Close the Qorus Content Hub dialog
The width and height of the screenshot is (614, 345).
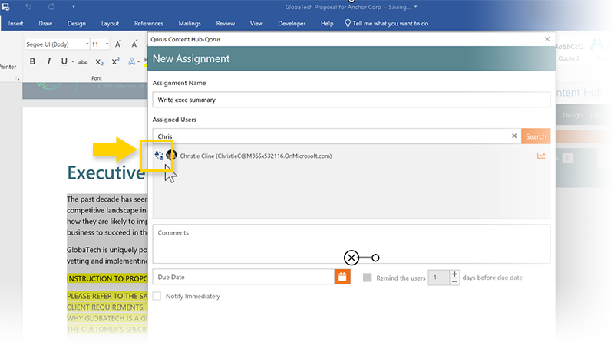tap(547, 39)
